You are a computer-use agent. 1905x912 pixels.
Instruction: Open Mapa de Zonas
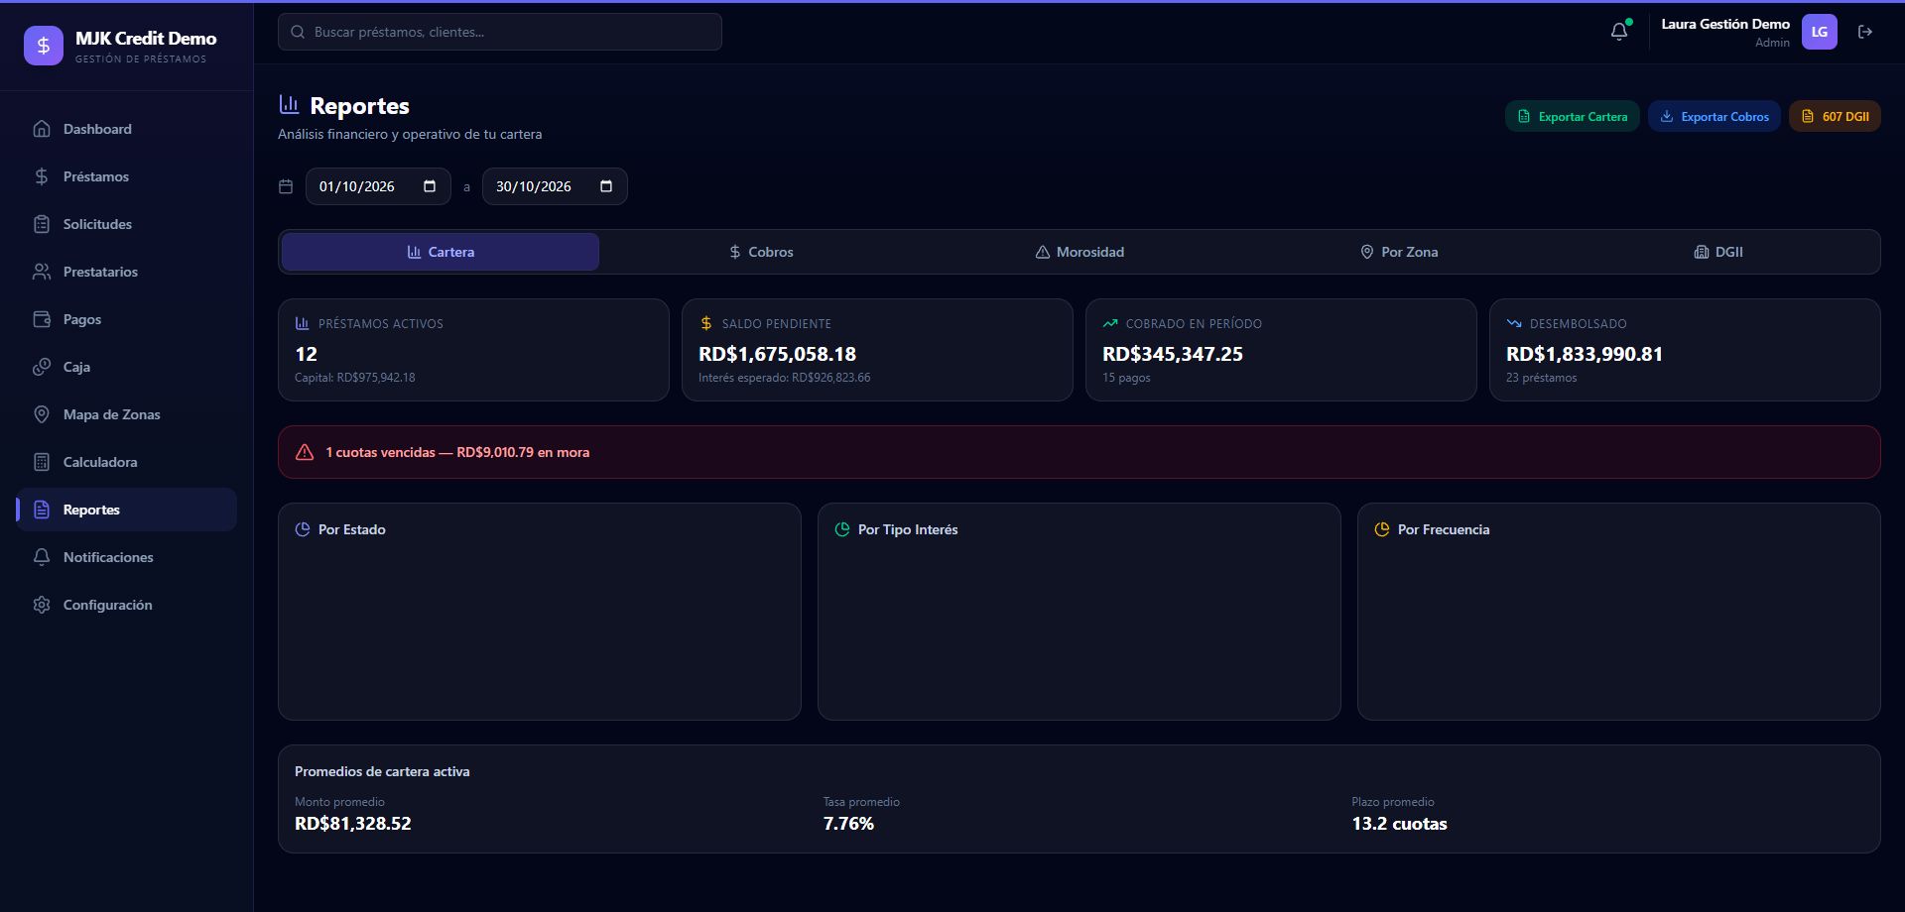click(127, 414)
